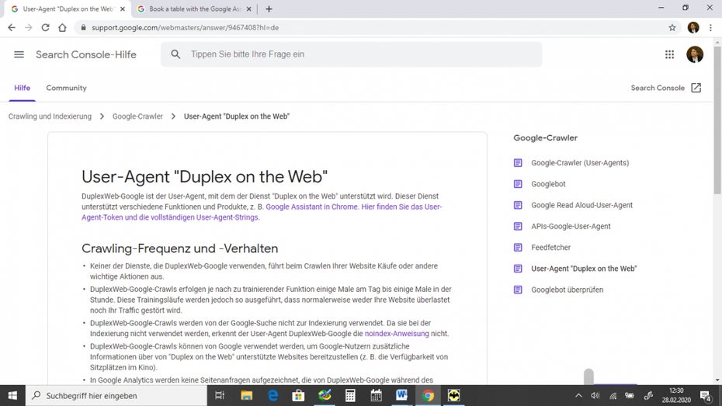Open the Googlebot sidebar article
This screenshot has width=722, height=406.
[x=548, y=184]
